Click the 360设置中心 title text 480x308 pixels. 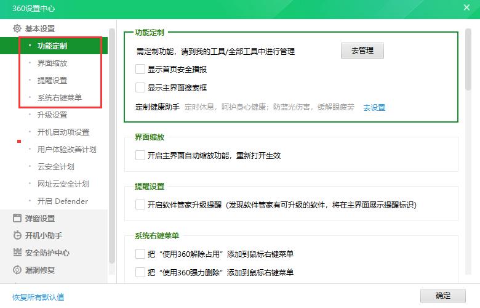click(34, 8)
